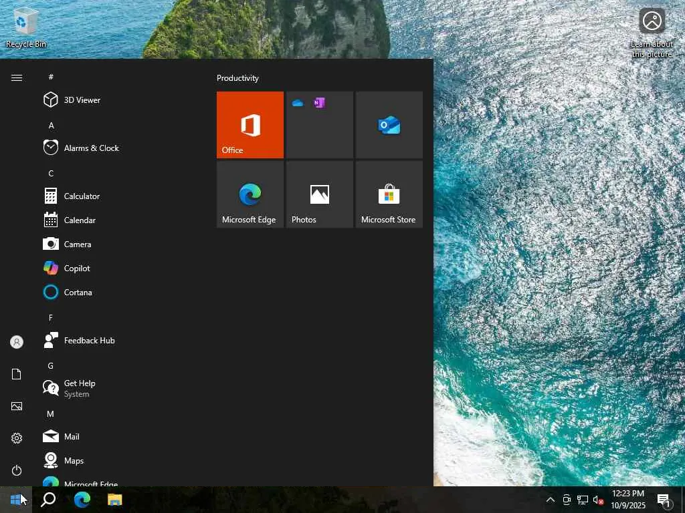685x513 pixels.
Task: Open the network tray icon
Action: 583,500
